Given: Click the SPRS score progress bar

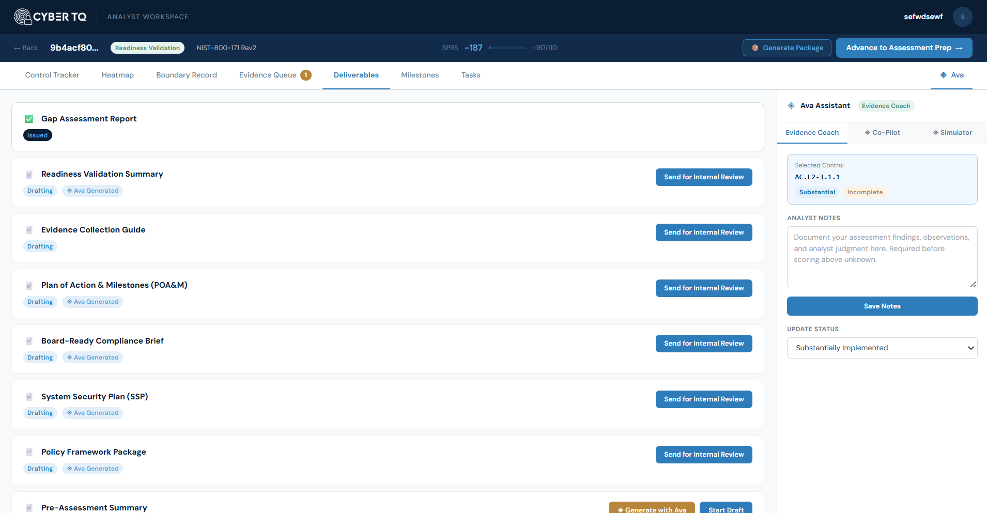Looking at the screenshot, I should tap(508, 48).
